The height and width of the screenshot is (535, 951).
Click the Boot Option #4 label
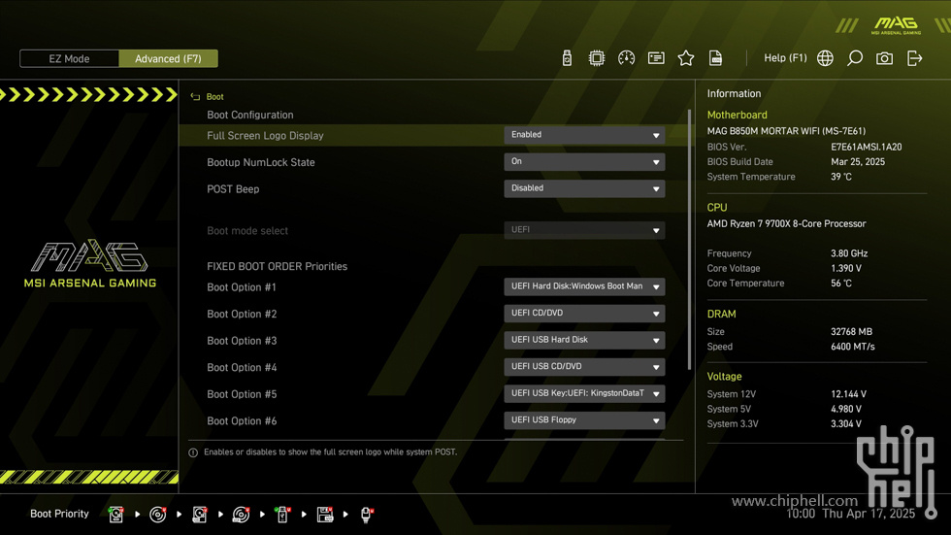click(x=242, y=368)
